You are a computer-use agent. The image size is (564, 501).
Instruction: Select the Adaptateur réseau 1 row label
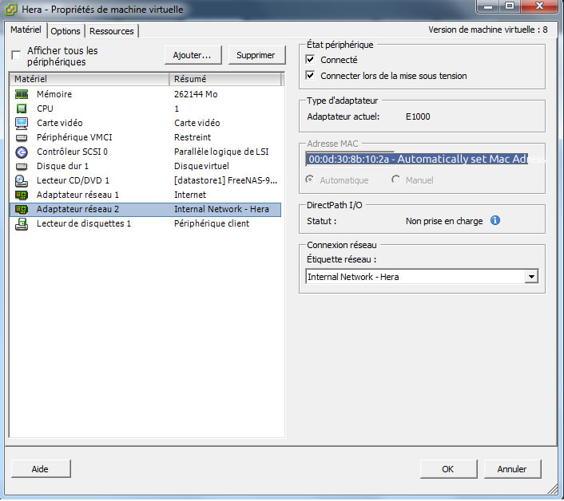pyautogui.click(x=77, y=195)
